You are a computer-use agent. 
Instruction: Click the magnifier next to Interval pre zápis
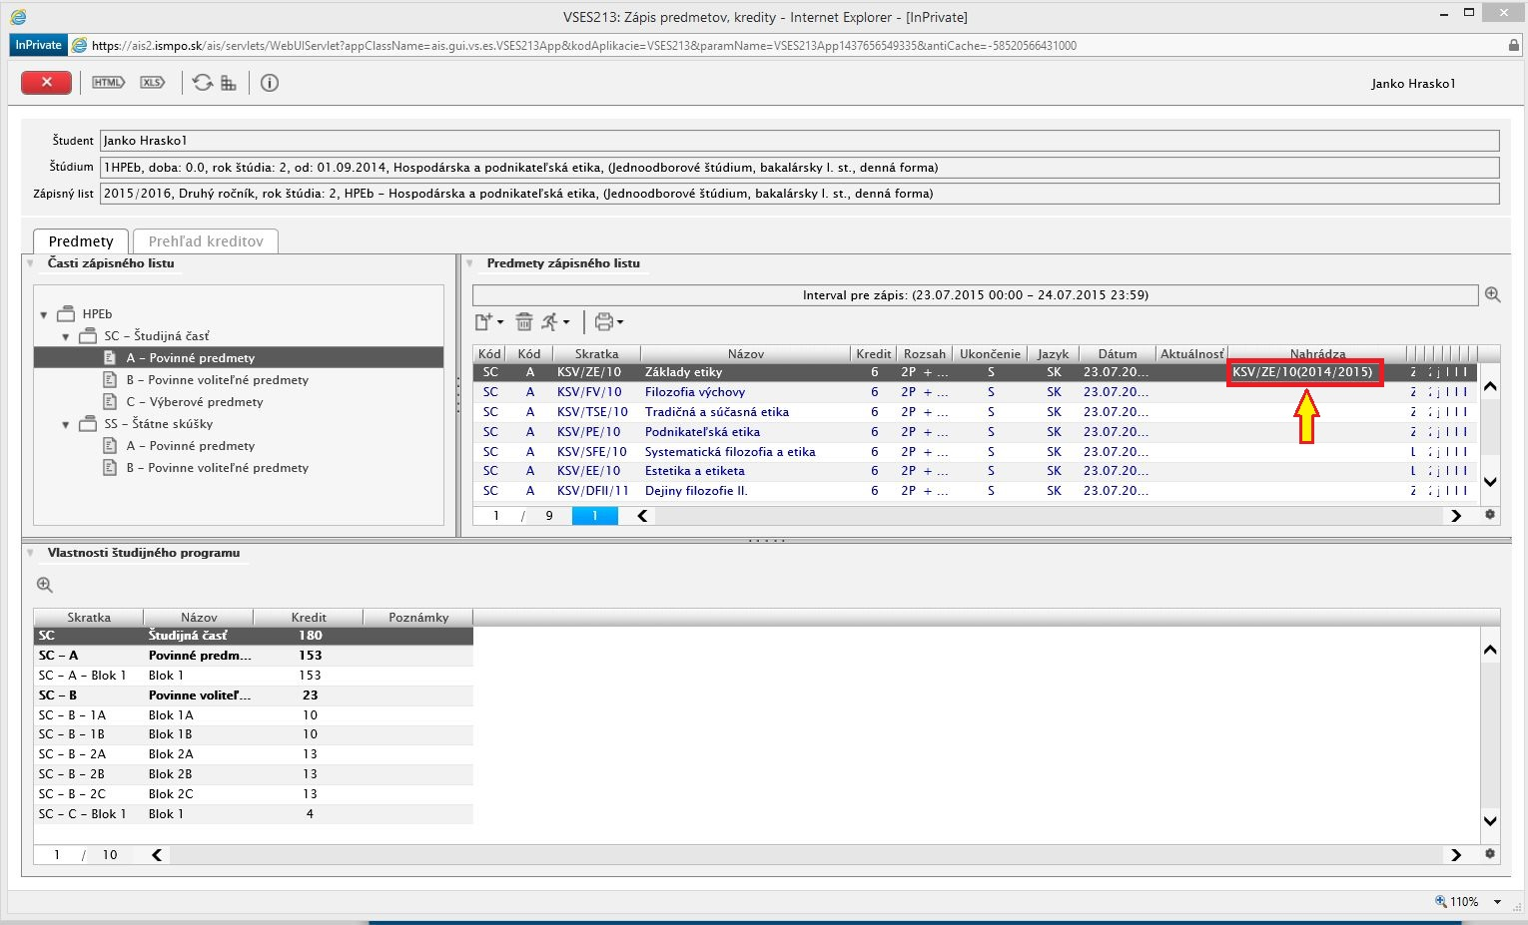1492,294
